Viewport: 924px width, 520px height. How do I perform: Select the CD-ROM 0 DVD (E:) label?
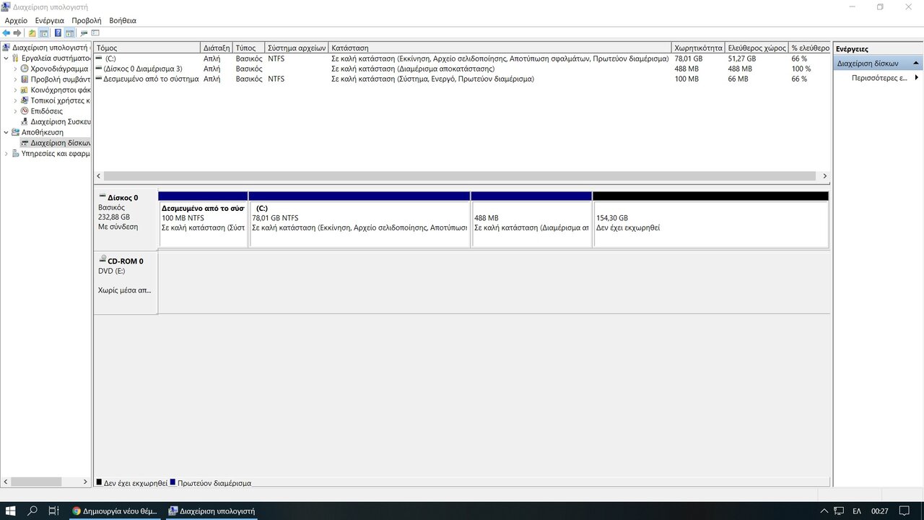click(126, 282)
